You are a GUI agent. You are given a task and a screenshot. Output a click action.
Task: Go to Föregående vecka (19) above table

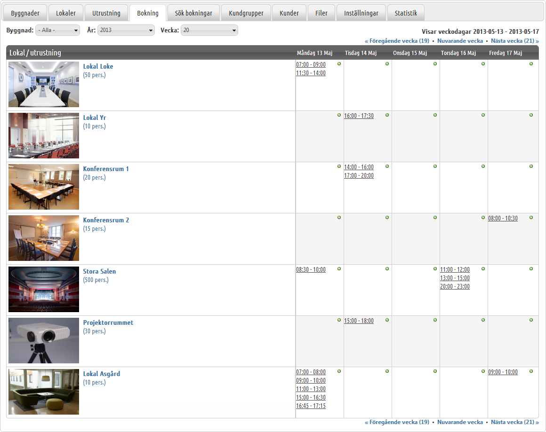(397, 41)
